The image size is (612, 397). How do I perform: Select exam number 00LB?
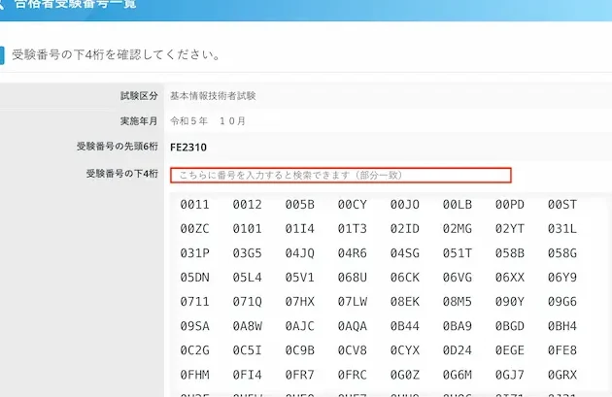(457, 205)
